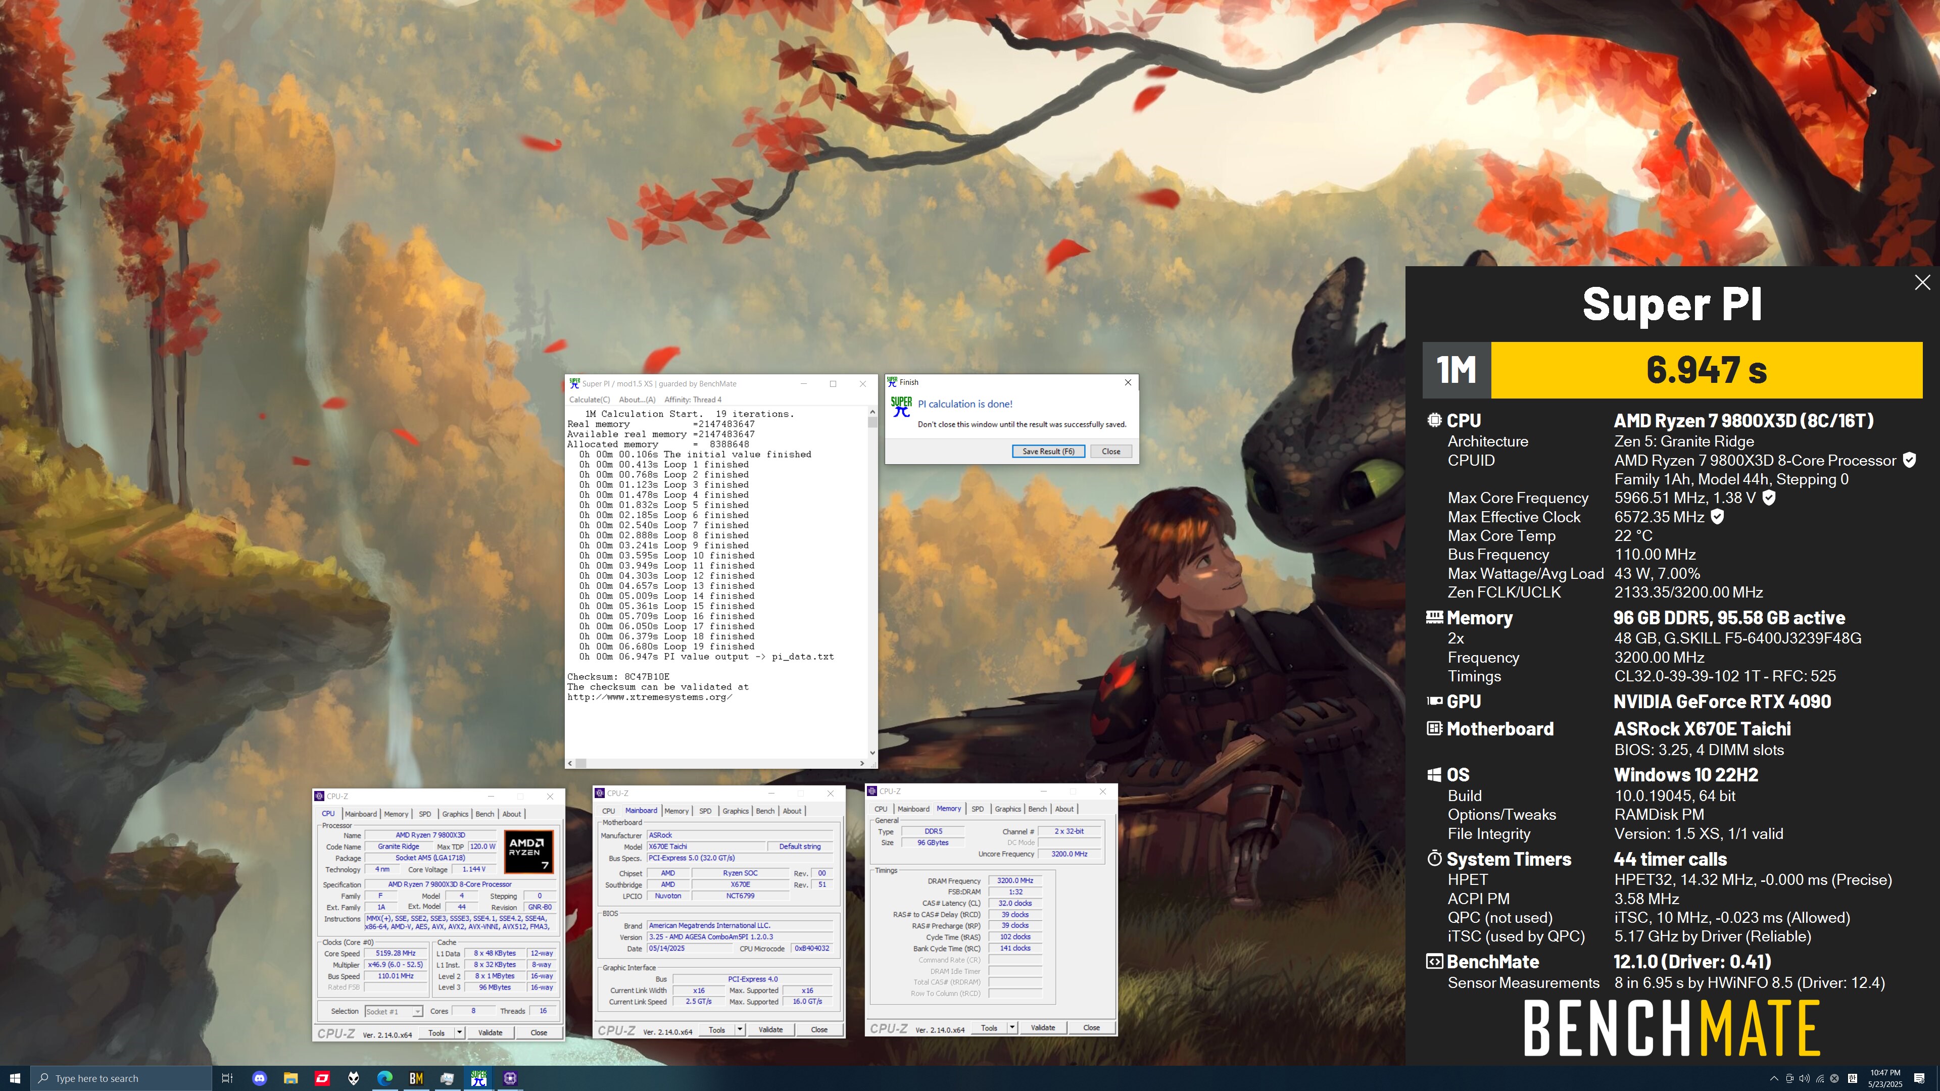Image resolution: width=1940 pixels, height=1091 pixels.
Task: Click the Meet Now camera tray icon
Action: click(1789, 1078)
